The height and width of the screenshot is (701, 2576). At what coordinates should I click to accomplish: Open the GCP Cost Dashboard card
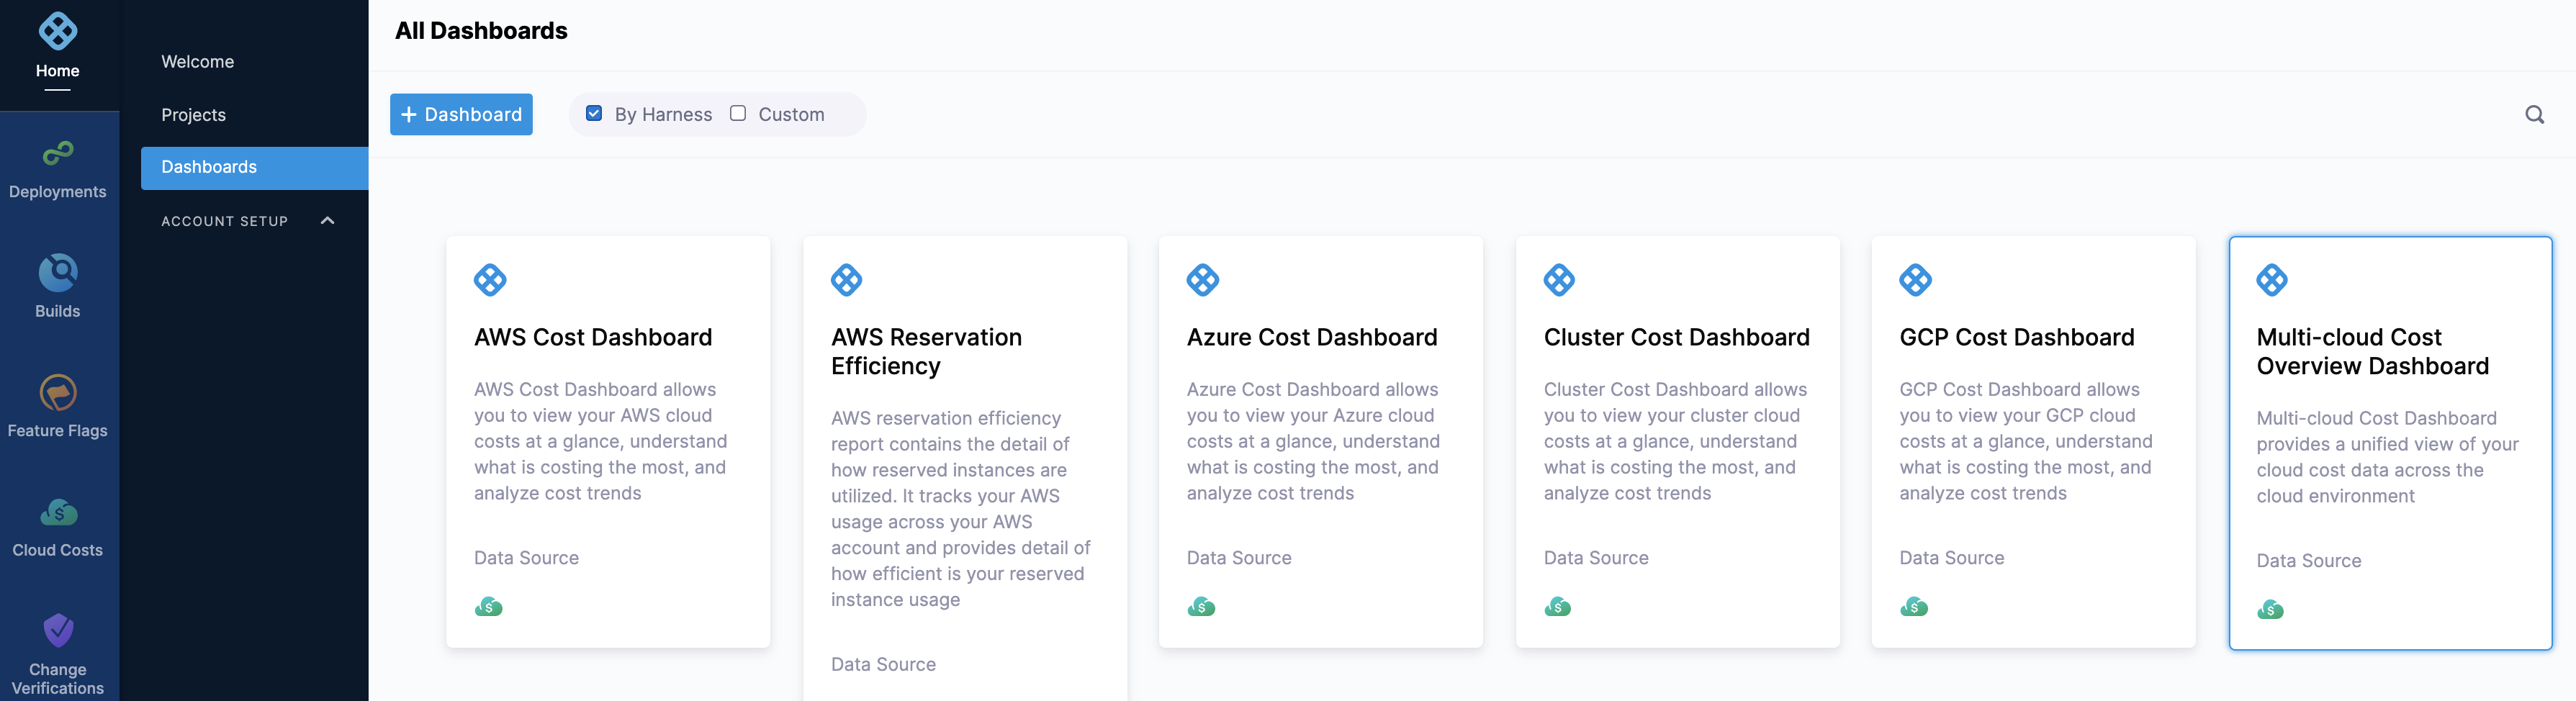click(2032, 440)
